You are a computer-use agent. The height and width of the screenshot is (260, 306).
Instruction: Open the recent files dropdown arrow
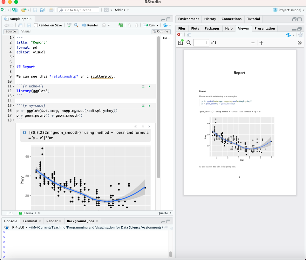click(29, 10)
